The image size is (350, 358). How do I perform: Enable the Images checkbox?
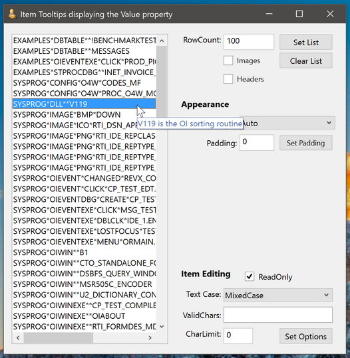(228, 60)
